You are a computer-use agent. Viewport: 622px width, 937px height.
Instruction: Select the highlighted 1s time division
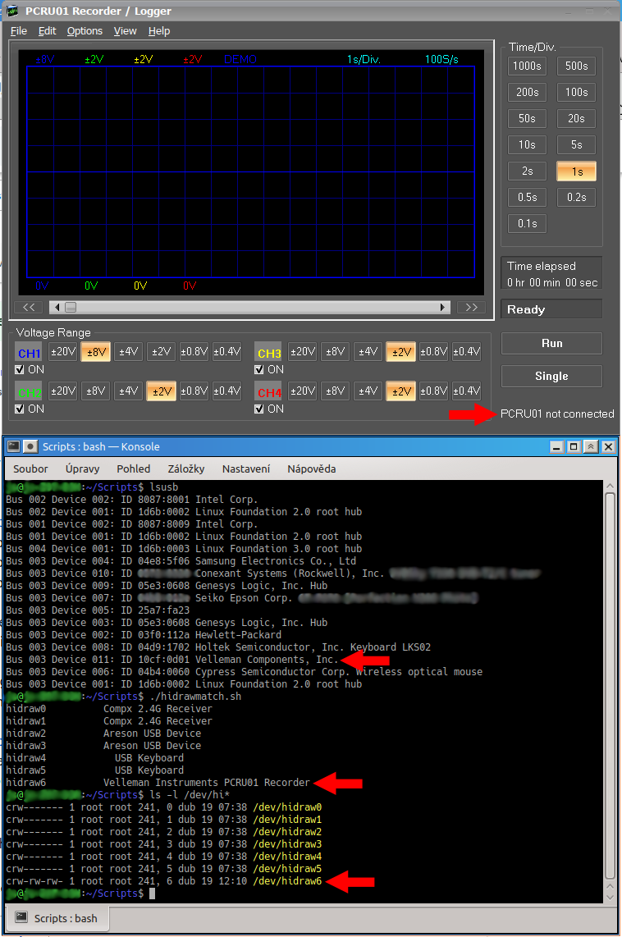[577, 171]
